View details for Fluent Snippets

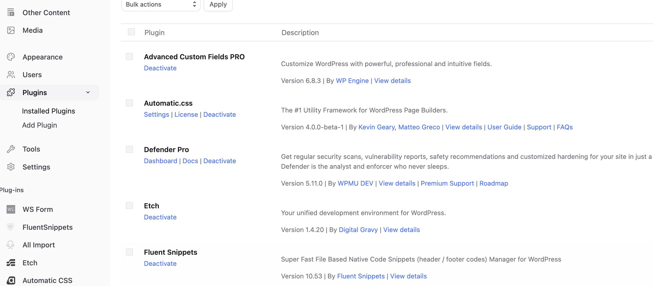pyautogui.click(x=408, y=276)
